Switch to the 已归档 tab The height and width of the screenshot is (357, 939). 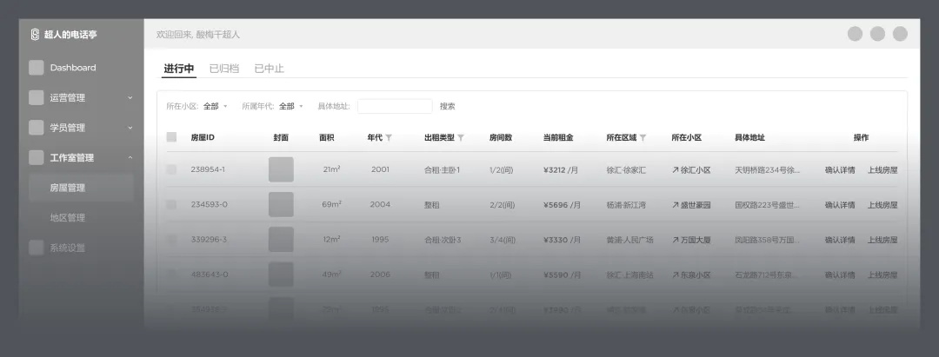coord(224,69)
